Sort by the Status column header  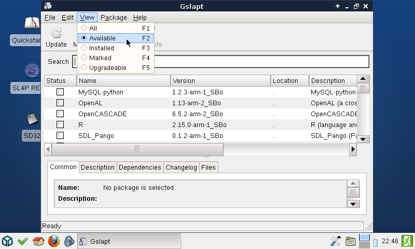(x=60, y=81)
